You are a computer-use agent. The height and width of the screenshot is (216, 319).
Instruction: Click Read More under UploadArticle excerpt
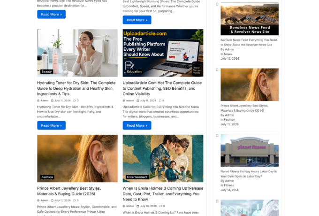(x=137, y=125)
